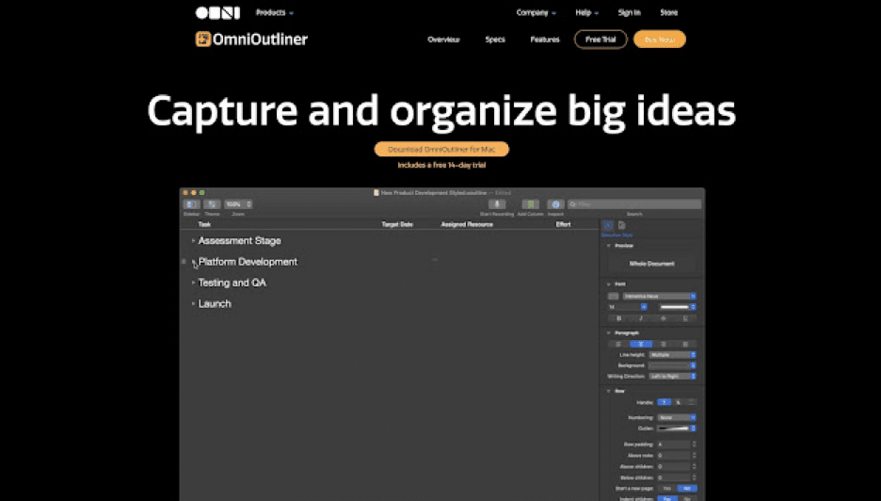Click the Bold font style button
The image size is (881, 501).
point(618,318)
